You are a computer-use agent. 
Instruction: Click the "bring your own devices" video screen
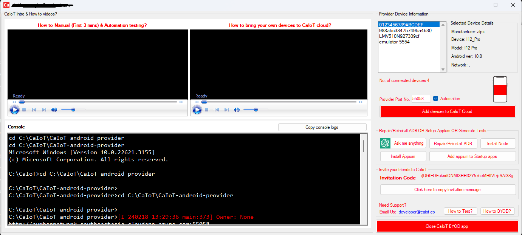click(279, 64)
